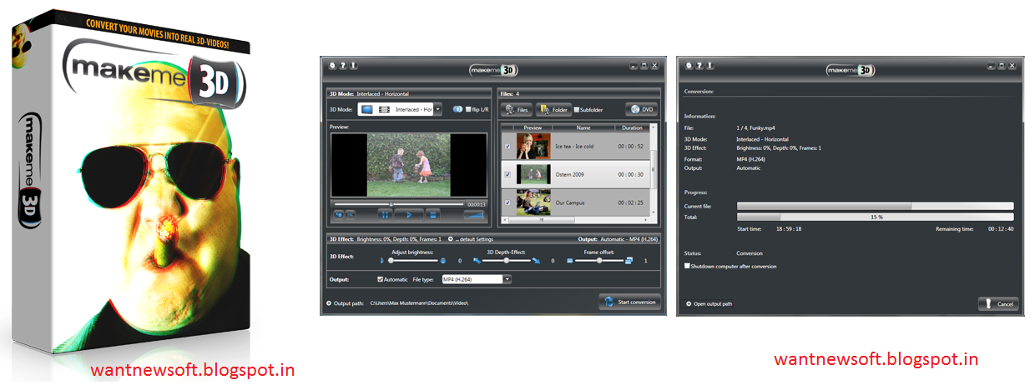
Task: Stop the preview playback
Action: tap(433, 214)
